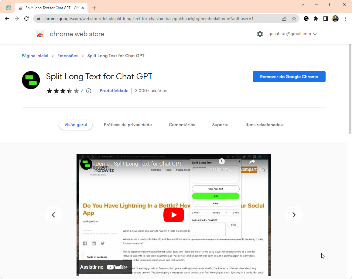The height and width of the screenshot is (279, 352).
Task: Open Web Store settings gear
Action: [260, 34]
